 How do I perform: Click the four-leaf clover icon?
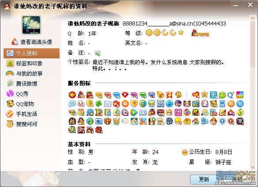pos(98,104)
